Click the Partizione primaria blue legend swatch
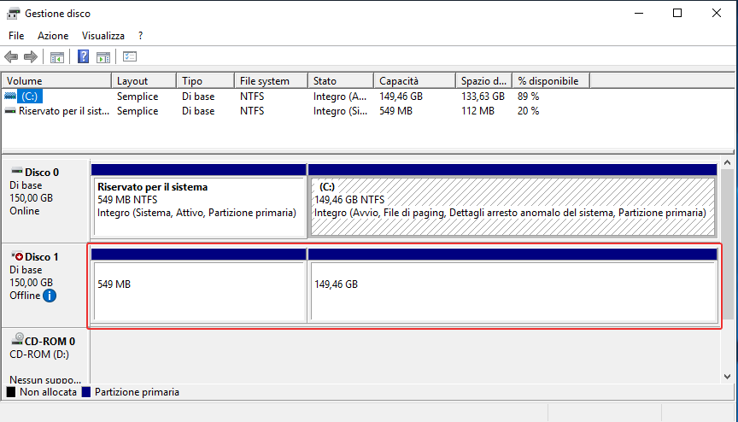The height and width of the screenshot is (422, 738). click(x=85, y=392)
